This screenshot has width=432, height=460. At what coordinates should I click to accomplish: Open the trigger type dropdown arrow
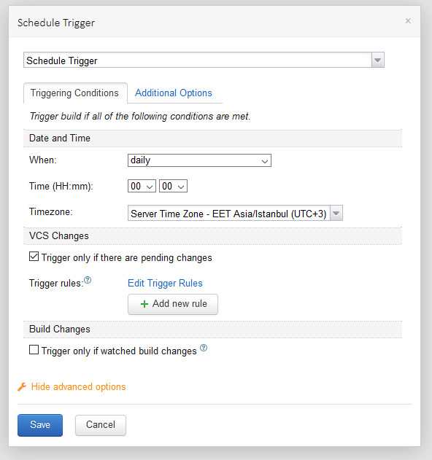(378, 60)
